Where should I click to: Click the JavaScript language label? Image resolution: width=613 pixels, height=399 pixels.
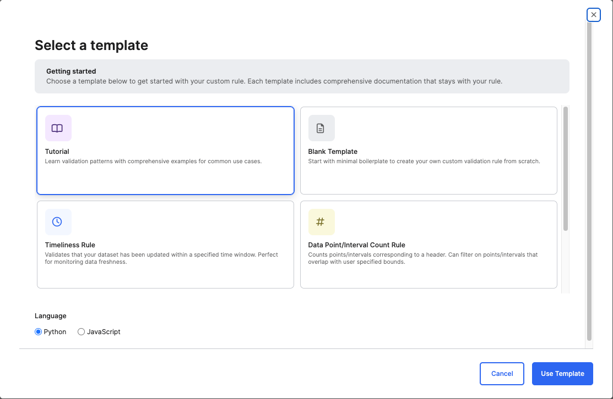click(x=104, y=332)
